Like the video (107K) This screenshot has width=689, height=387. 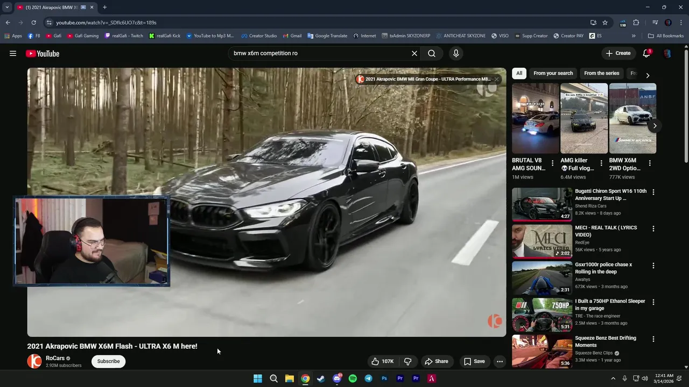point(383,361)
